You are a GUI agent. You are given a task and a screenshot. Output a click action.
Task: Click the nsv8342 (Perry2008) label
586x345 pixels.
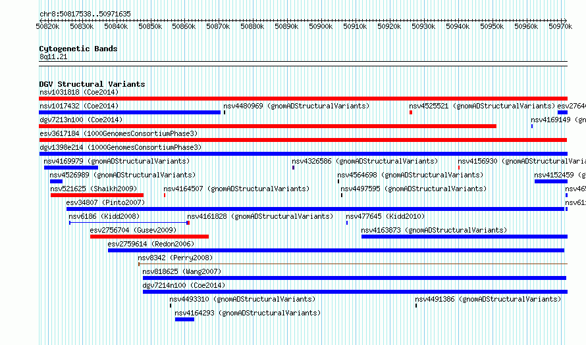(x=175, y=258)
